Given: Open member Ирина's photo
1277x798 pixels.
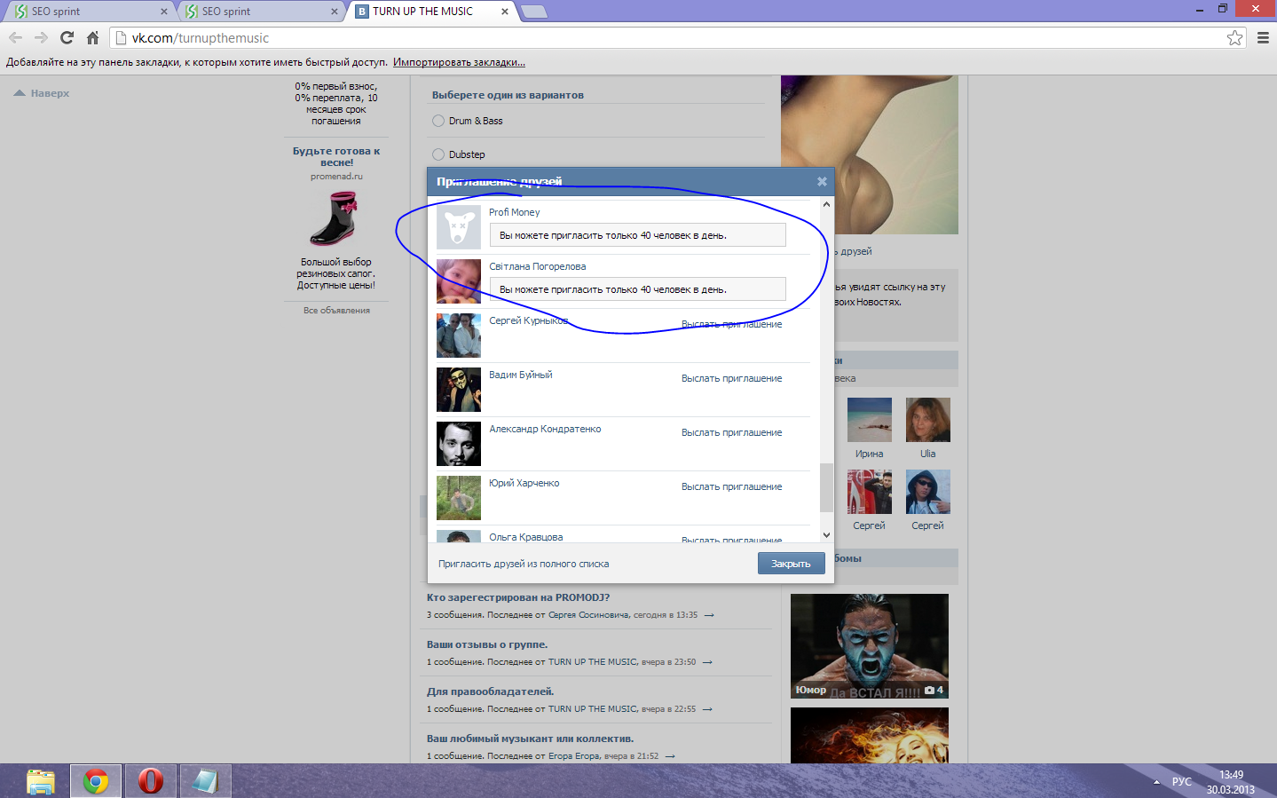Looking at the screenshot, I should [870, 420].
